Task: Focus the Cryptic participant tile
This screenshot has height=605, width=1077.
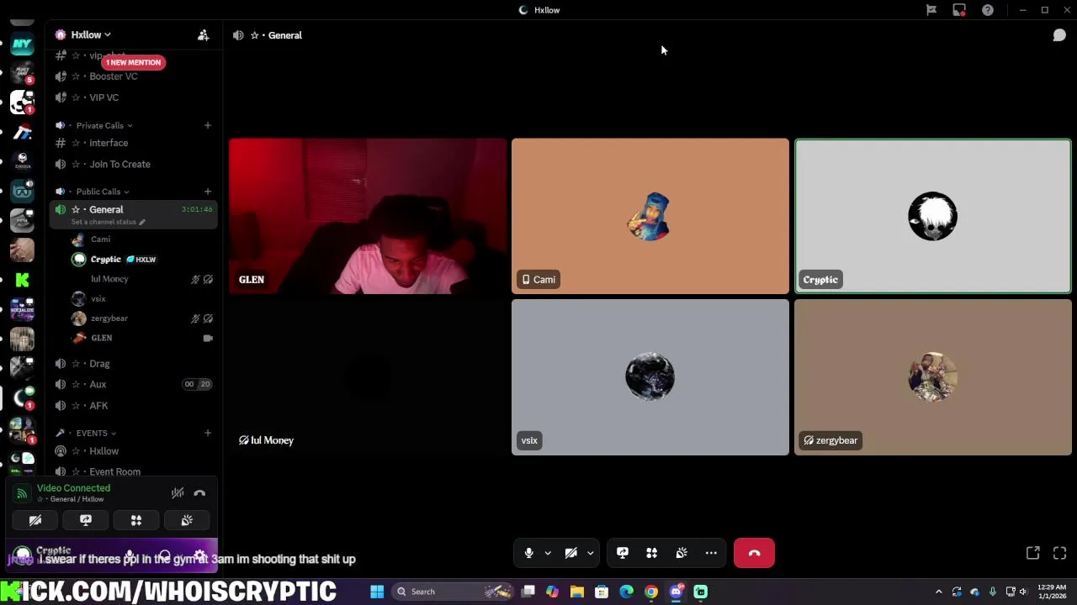Action: 933,216
